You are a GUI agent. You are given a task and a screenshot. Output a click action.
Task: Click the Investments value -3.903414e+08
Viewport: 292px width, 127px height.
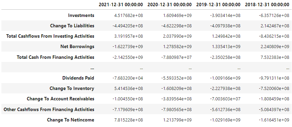[225, 15]
